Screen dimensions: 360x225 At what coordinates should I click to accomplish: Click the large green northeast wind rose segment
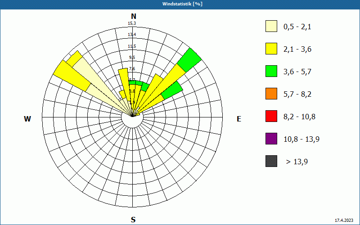pos(189,60)
